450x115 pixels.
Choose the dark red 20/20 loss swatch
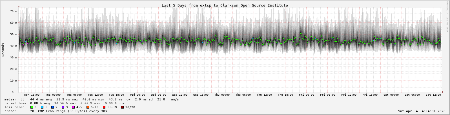tap(122, 107)
